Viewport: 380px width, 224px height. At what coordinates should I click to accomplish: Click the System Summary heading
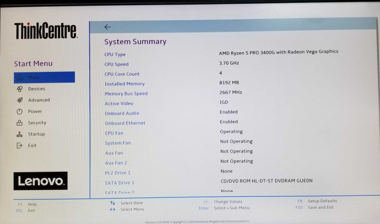[135, 41]
